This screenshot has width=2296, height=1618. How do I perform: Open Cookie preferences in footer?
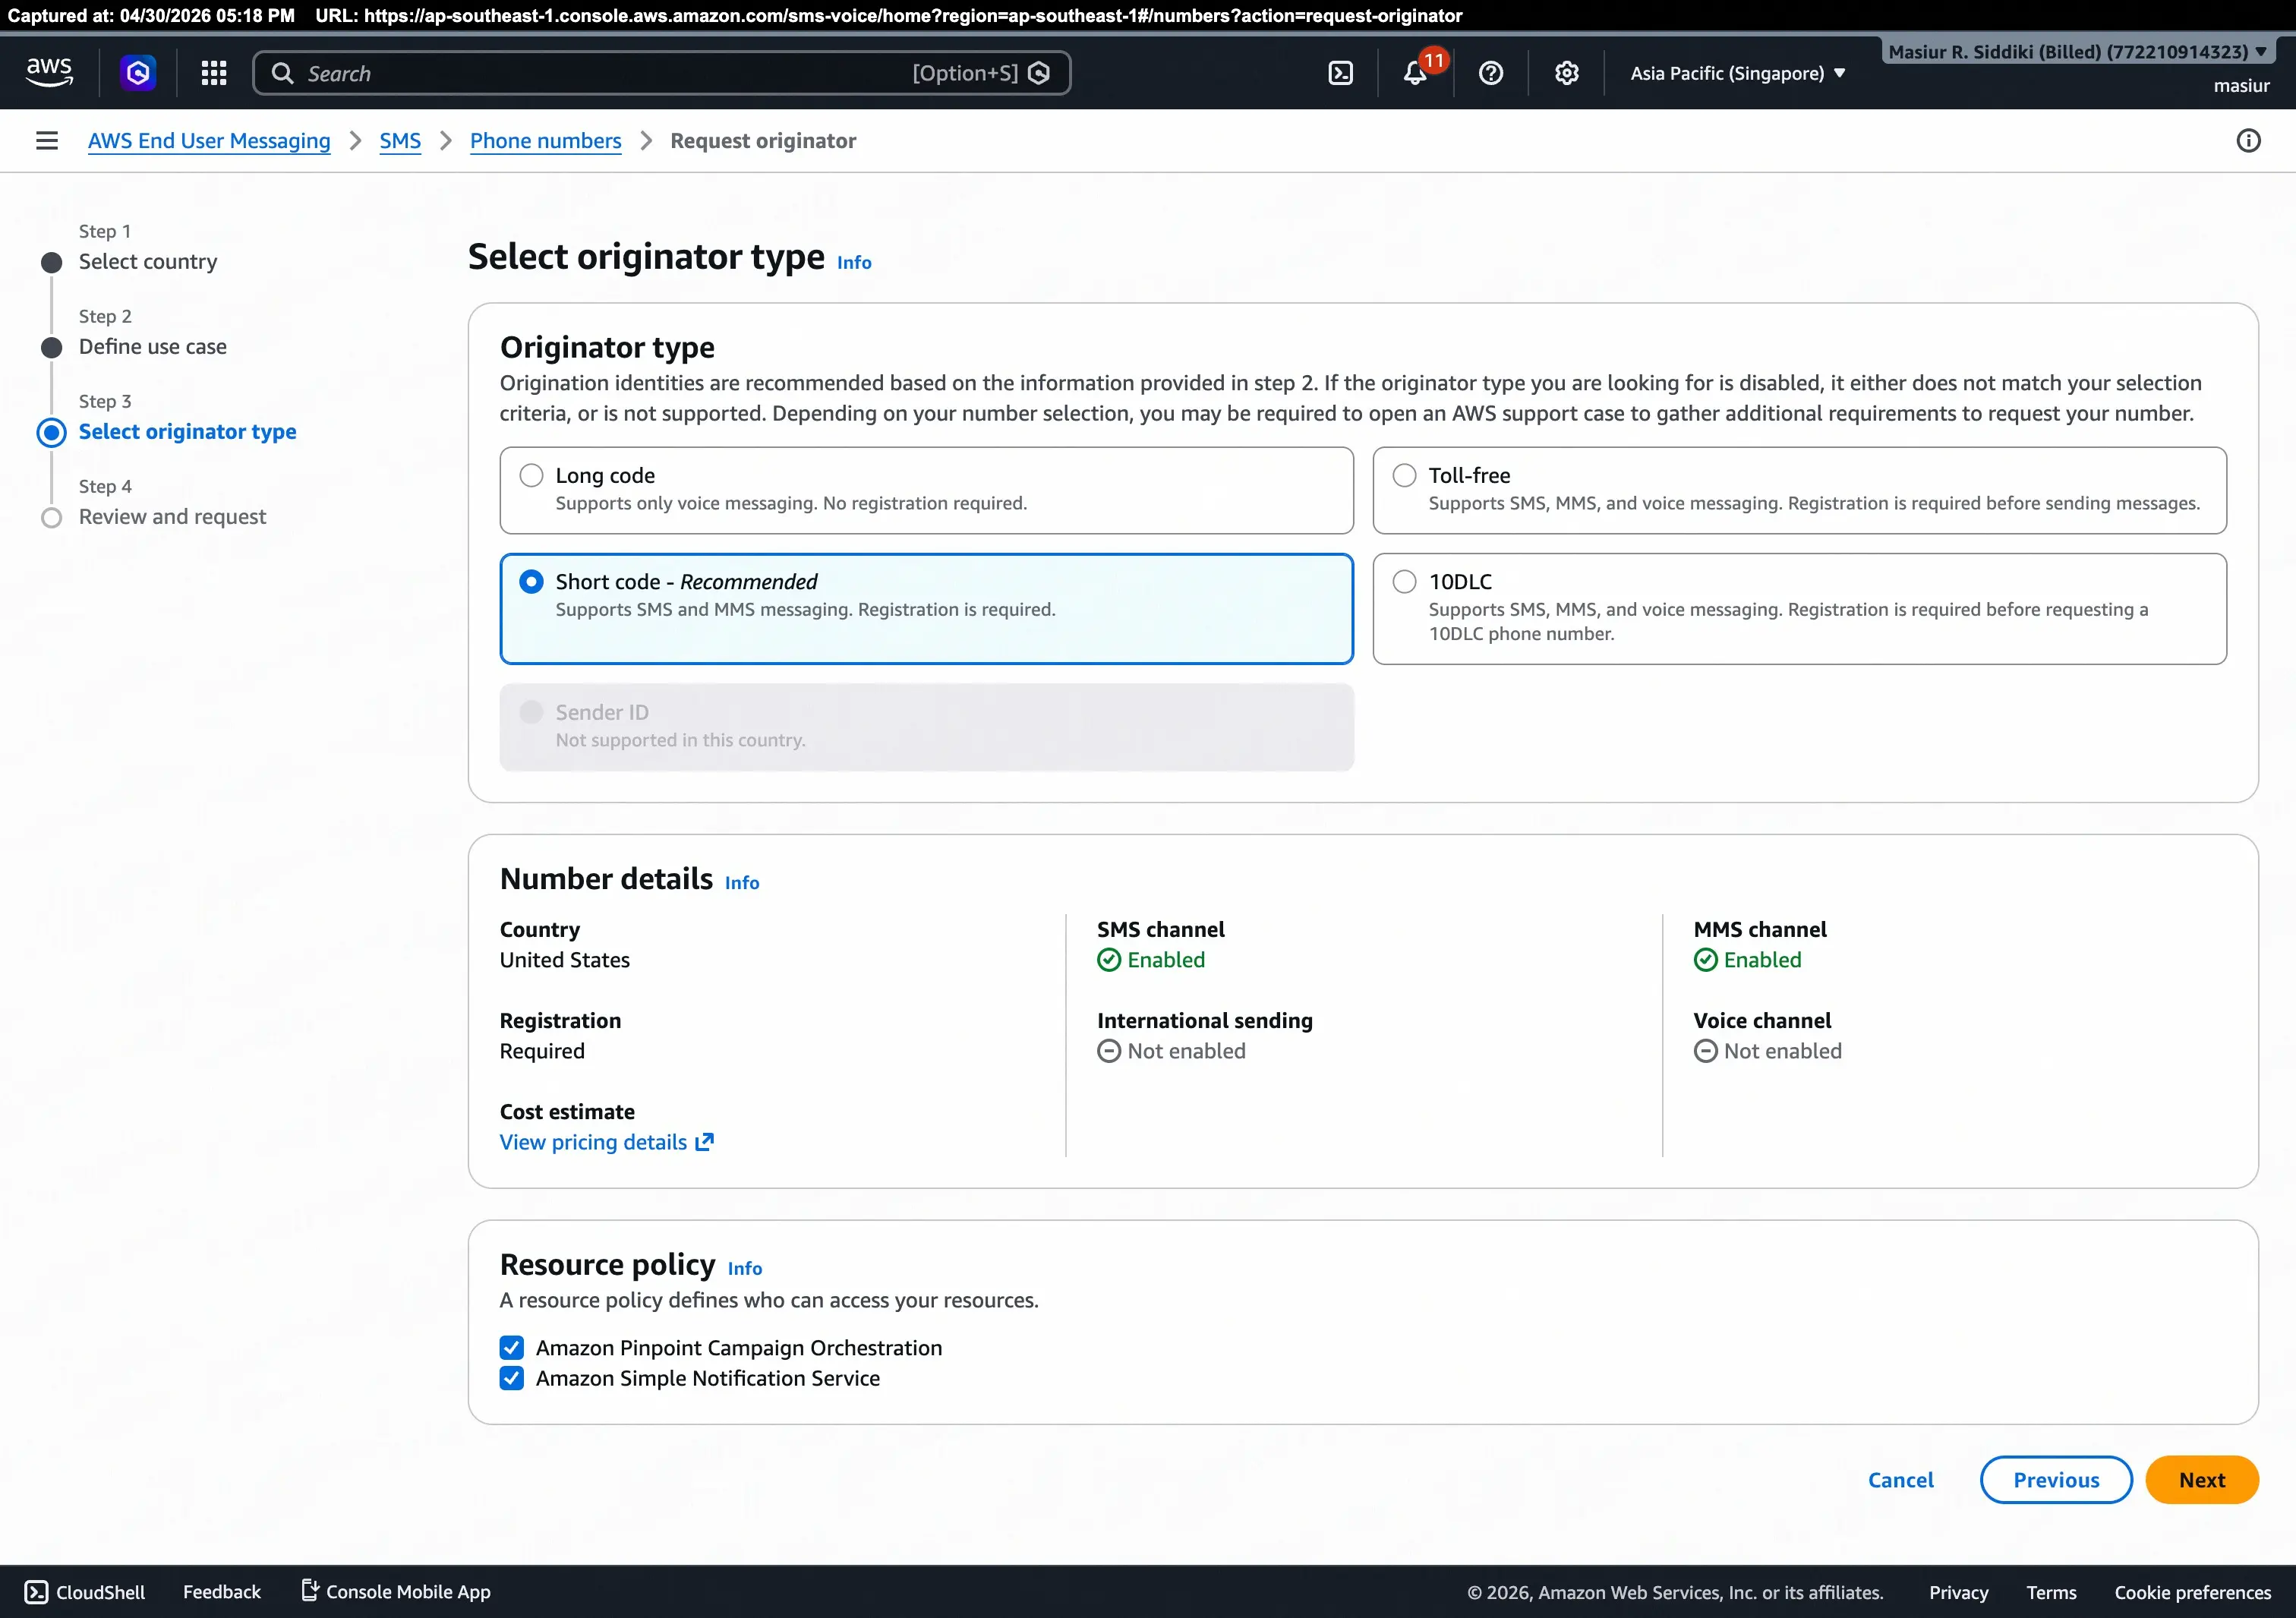[2192, 1592]
